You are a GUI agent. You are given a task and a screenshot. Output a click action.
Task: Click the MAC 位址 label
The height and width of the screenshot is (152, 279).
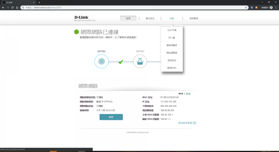point(148,97)
